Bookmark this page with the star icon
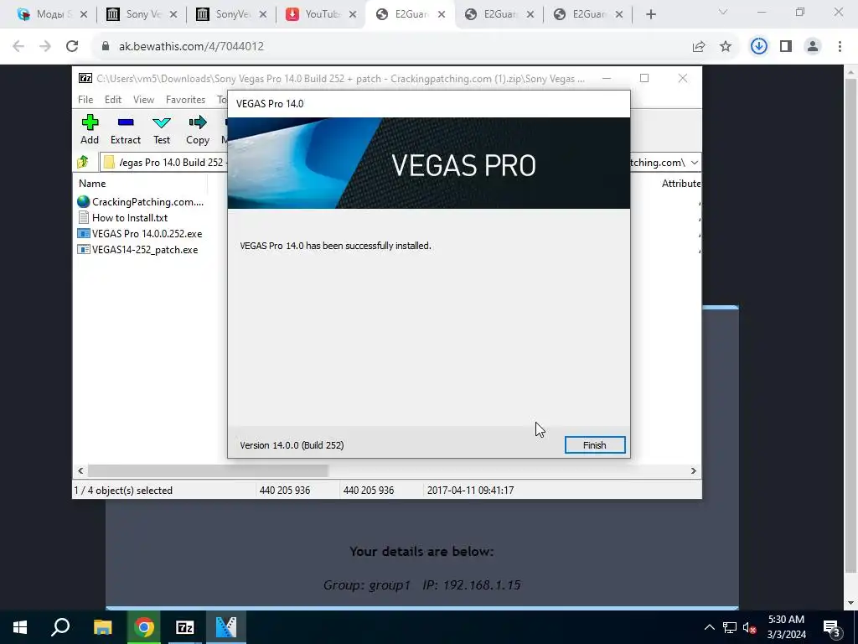This screenshot has width=858, height=644. [726, 47]
